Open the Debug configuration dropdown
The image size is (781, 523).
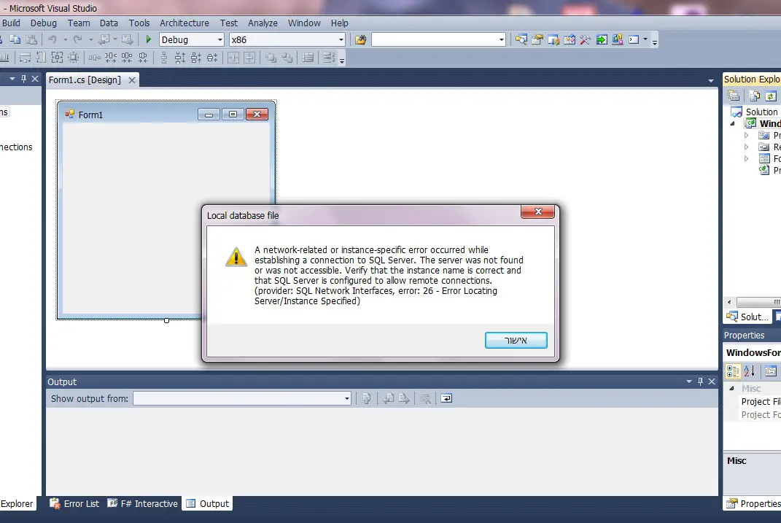tap(192, 40)
